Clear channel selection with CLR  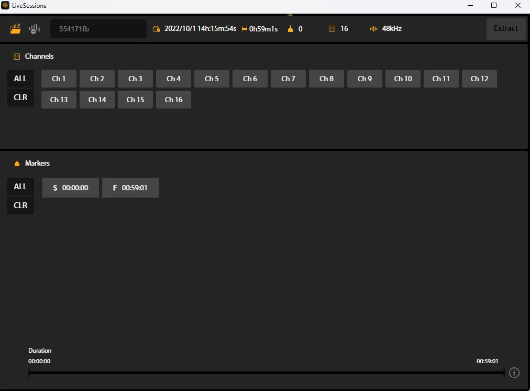(x=20, y=97)
